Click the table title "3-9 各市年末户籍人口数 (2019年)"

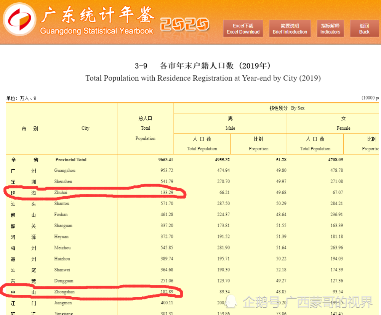(203, 66)
